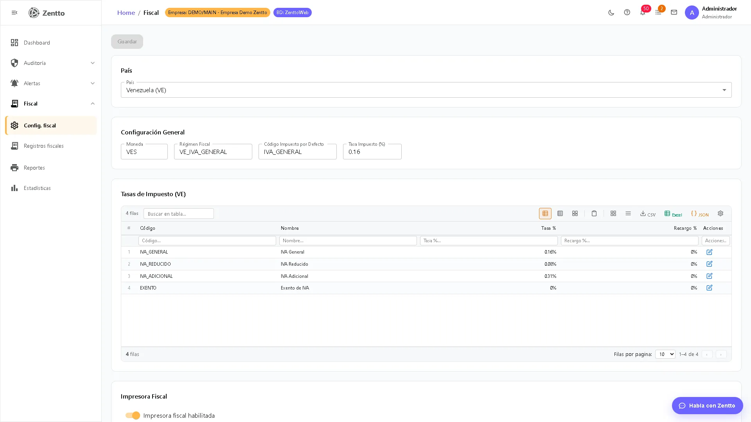The image size is (751, 422).
Task: Open the mail envelope icon
Action: pos(674,13)
